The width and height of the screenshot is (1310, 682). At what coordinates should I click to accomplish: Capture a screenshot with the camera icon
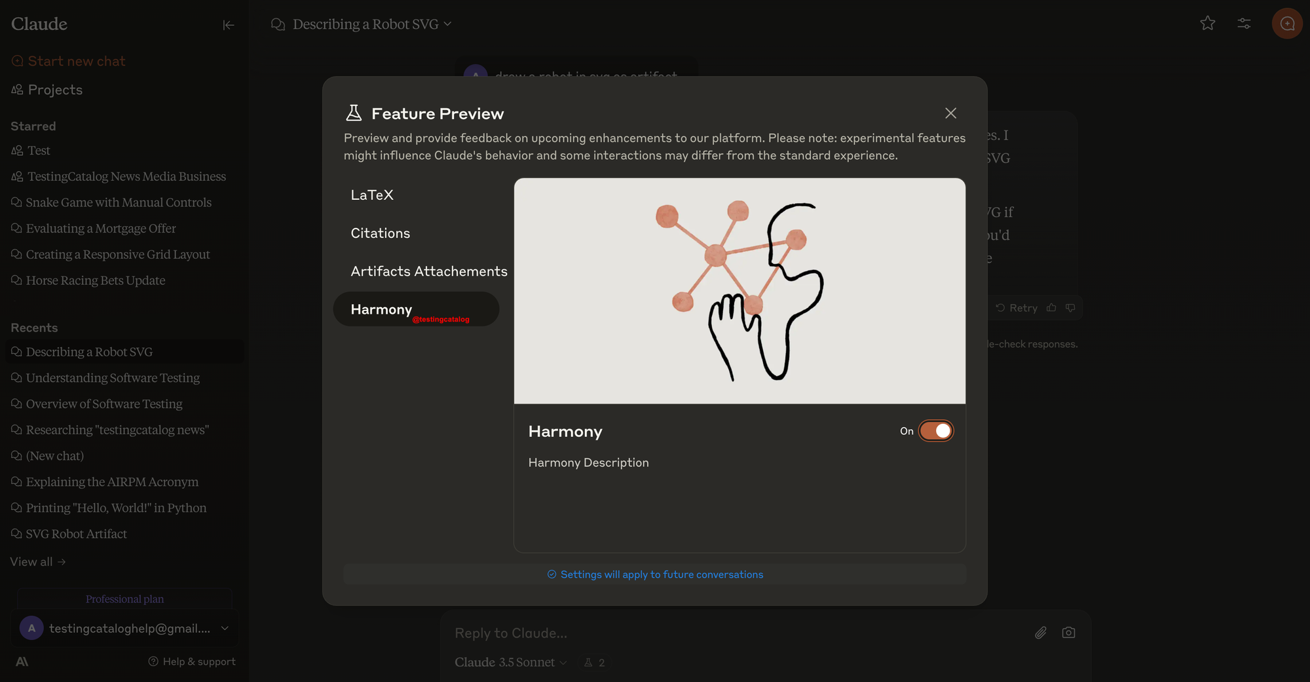click(1069, 633)
